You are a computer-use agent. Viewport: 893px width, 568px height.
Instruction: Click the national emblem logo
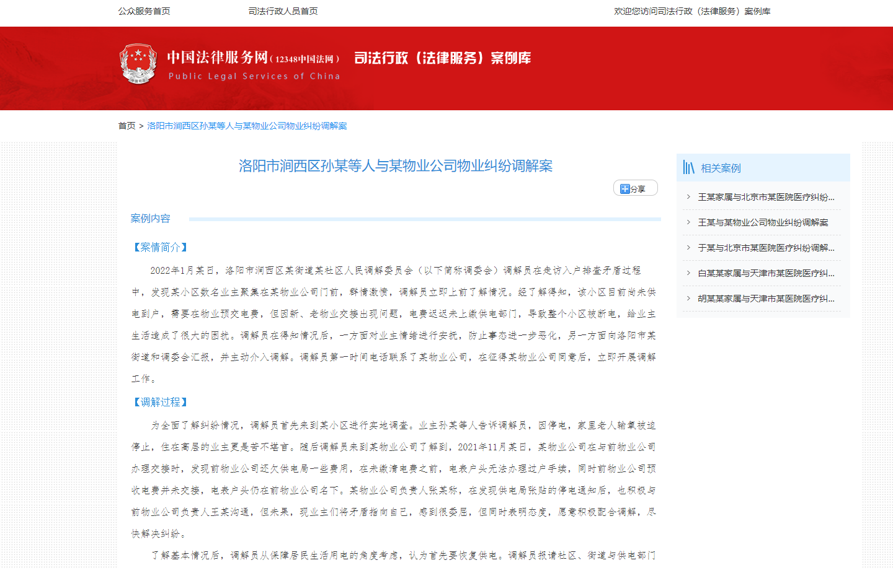(x=138, y=64)
